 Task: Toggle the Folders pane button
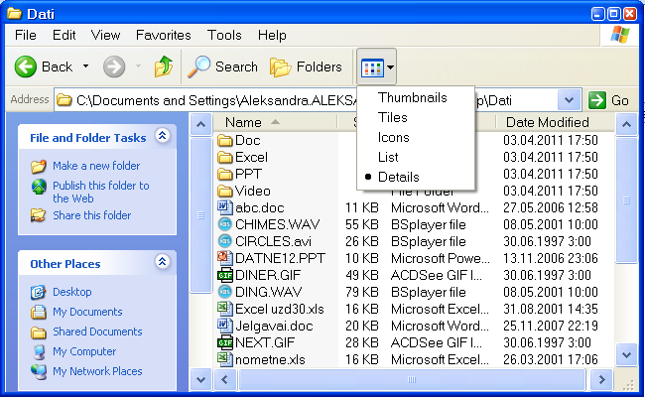pos(282,66)
